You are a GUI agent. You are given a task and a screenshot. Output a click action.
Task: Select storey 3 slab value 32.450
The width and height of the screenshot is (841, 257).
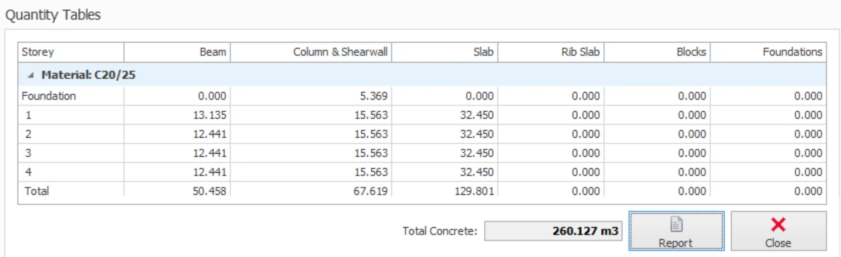point(477,154)
